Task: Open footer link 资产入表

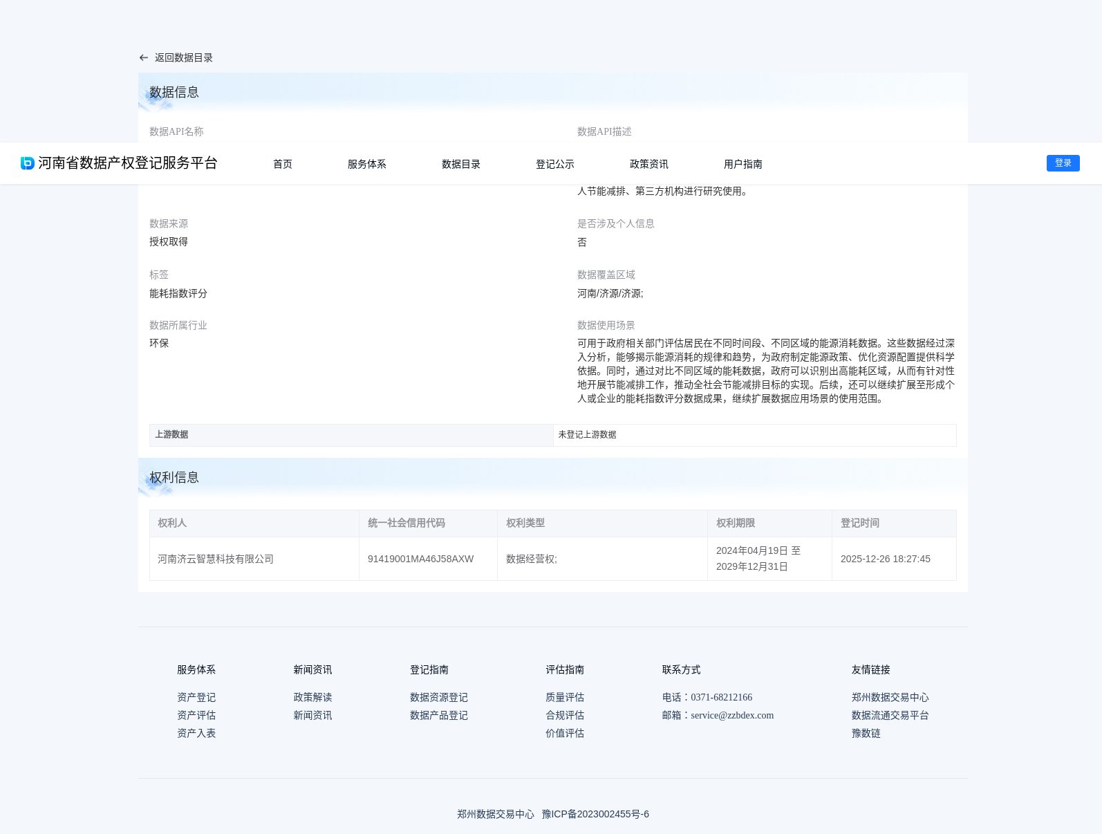Action: [x=196, y=733]
